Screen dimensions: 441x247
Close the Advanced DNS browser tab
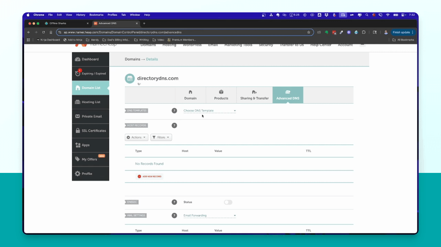[x=137, y=23]
